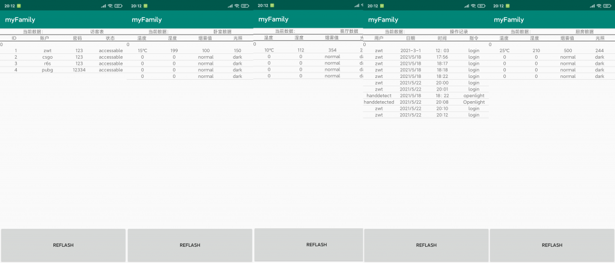Select the 卧室数据 table title
The image size is (615, 263).
coord(222,32)
